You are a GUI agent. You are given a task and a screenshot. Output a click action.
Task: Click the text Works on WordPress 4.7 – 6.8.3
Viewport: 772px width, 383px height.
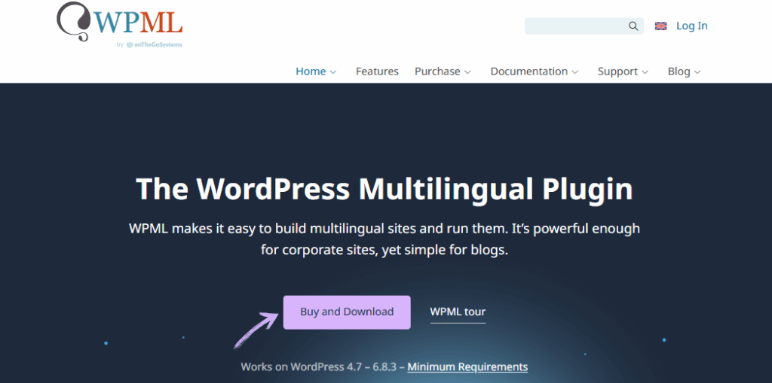(318, 366)
